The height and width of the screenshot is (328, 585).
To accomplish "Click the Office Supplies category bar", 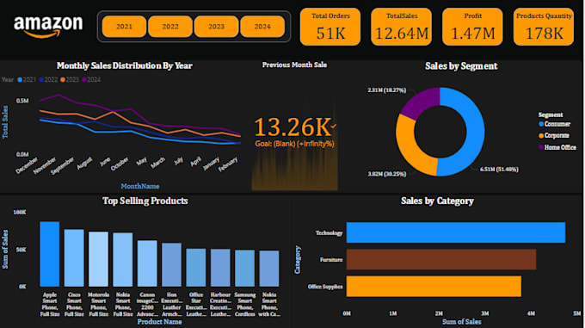I will (434, 286).
